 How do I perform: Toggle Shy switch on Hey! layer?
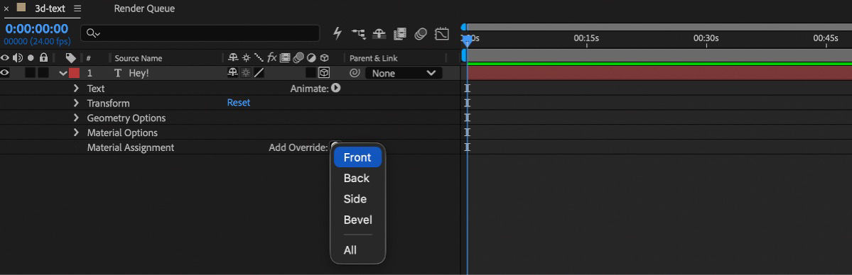pos(233,73)
